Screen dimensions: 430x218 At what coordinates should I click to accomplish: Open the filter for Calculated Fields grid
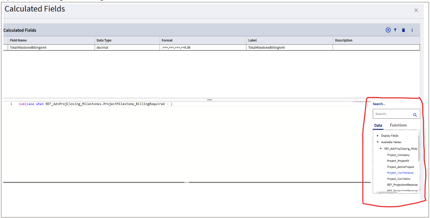(x=395, y=30)
